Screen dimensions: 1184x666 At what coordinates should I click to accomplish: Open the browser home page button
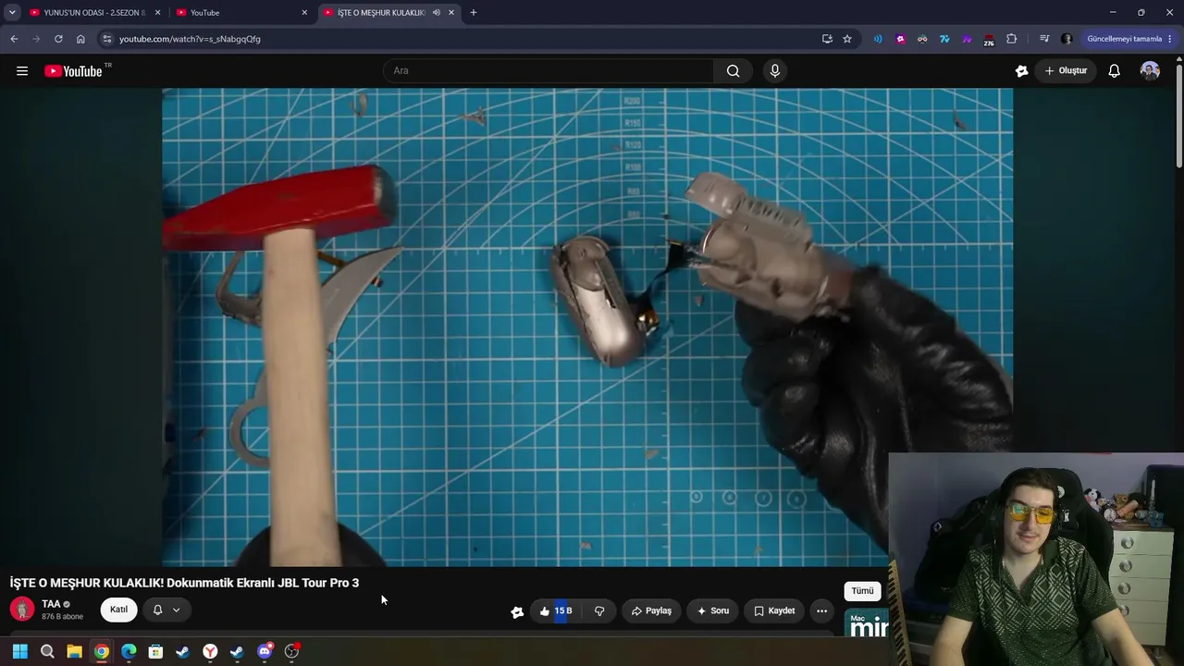pyautogui.click(x=80, y=39)
